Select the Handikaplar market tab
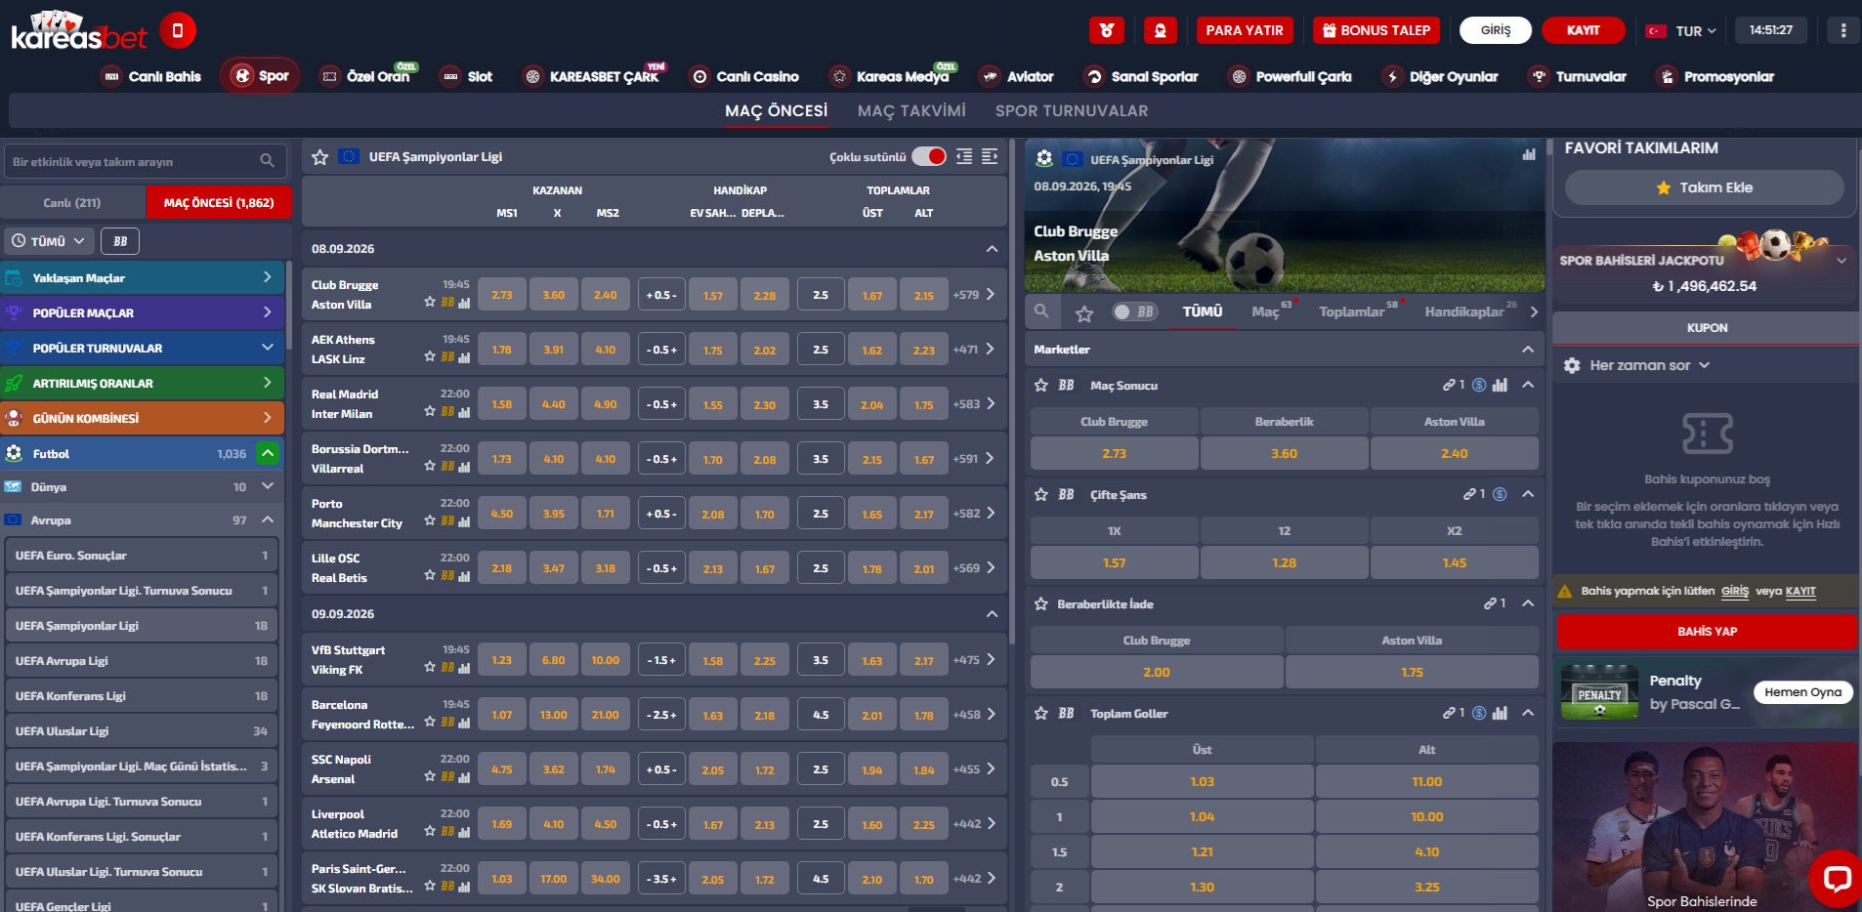Image resolution: width=1862 pixels, height=912 pixels. (1463, 311)
